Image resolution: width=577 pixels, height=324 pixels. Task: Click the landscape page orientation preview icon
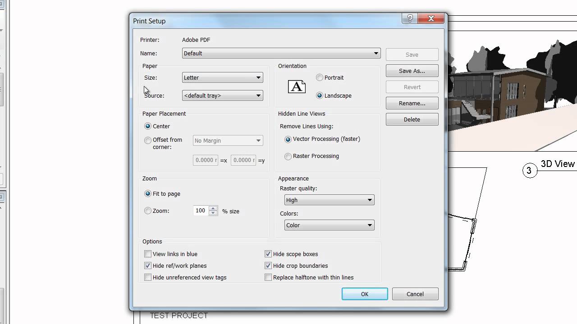[297, 86]
